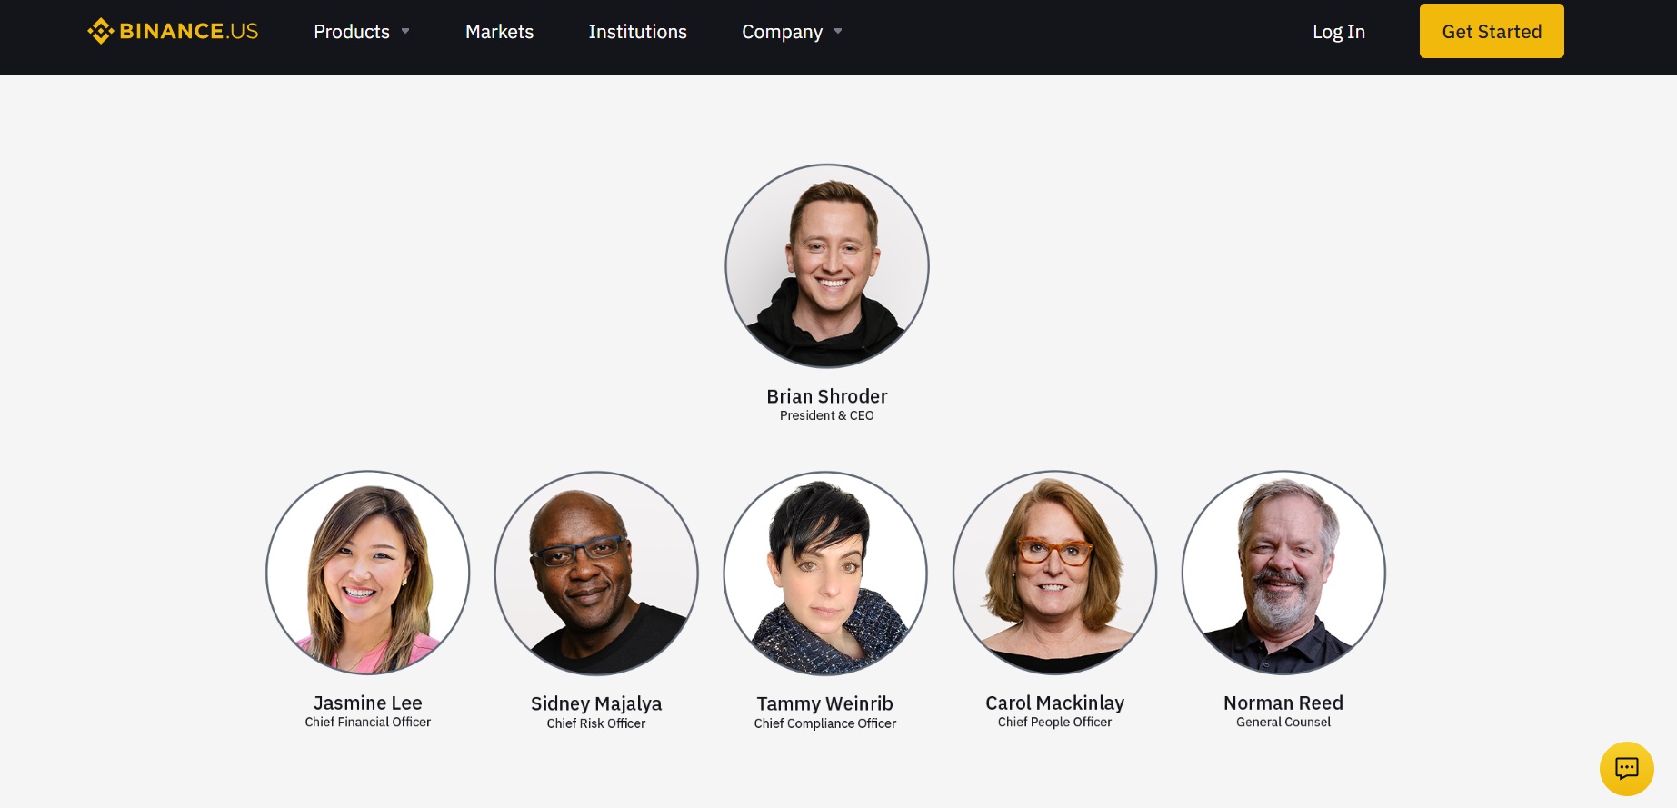
Task: Click the Log In link
Action: click(x=1338, y=32)
